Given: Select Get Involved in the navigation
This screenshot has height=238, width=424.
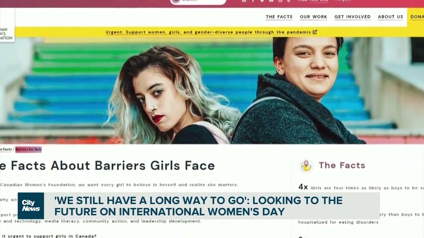Looking at the screenshot, I should [x=352, y=17].
